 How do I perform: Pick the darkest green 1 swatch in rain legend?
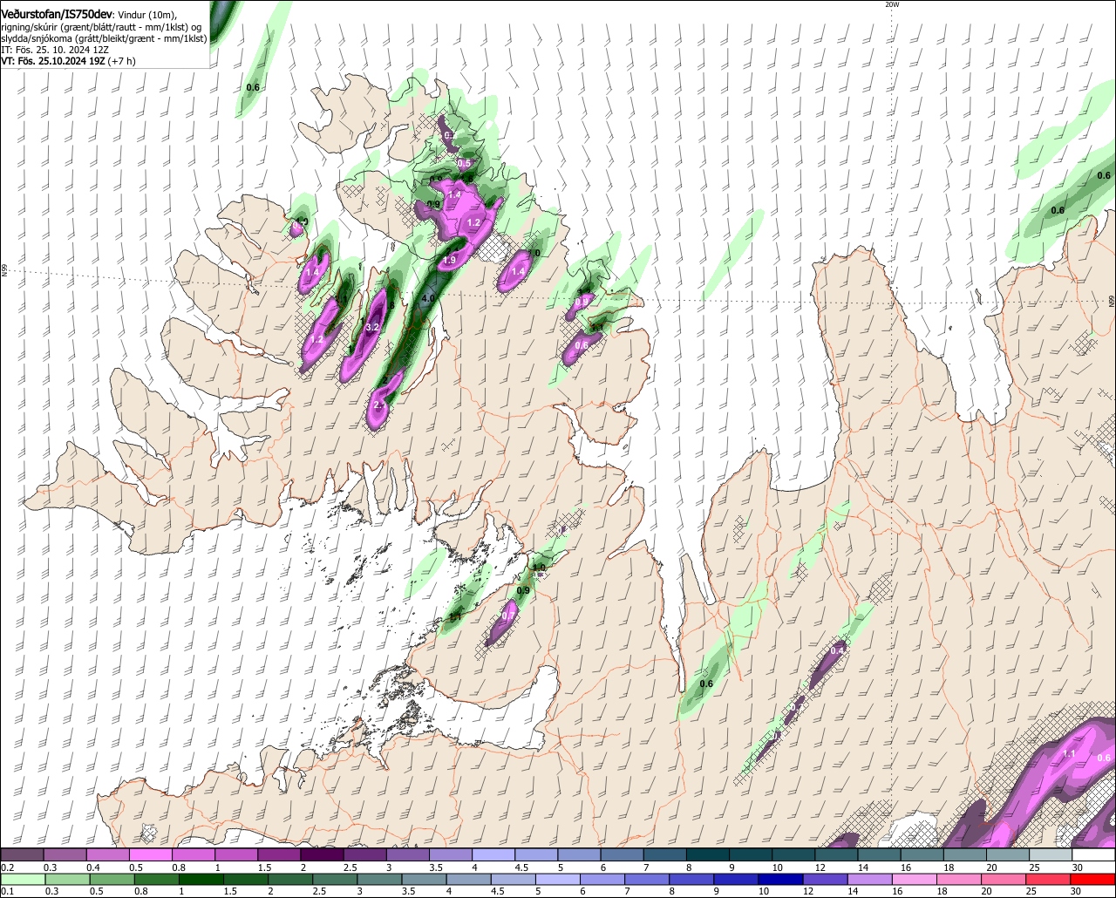pos(201,879)
